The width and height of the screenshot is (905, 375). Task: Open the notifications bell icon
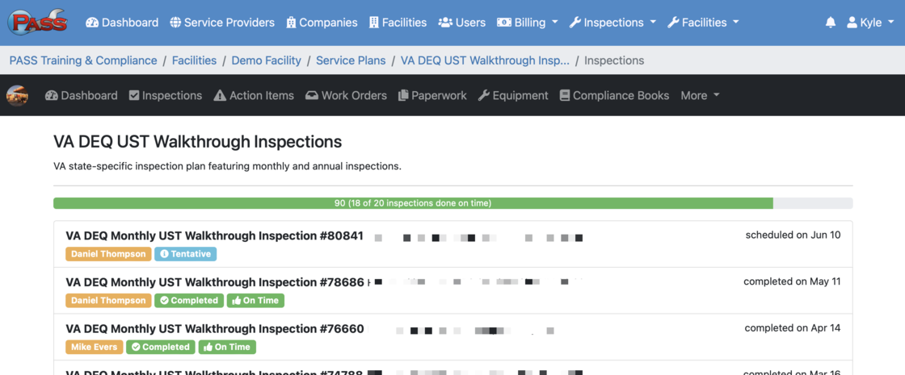tap(831, 23)
